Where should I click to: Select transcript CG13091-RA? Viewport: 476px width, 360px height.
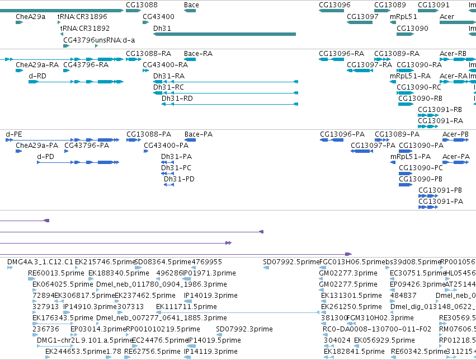(440, 121)
